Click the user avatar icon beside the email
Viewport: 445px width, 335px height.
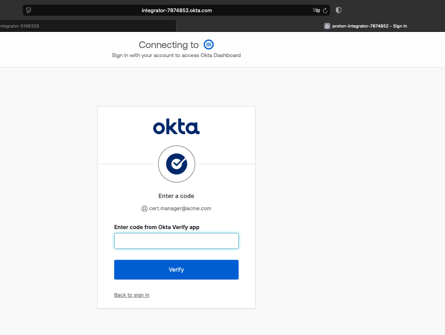click(145, 209)
